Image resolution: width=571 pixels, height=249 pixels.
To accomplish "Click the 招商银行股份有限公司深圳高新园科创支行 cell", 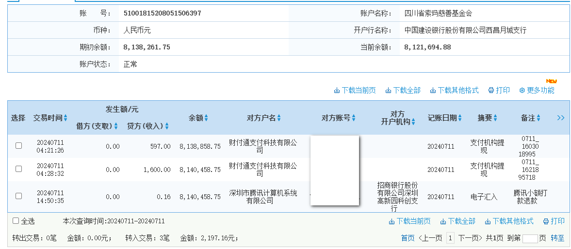I will tap(397, 197).
